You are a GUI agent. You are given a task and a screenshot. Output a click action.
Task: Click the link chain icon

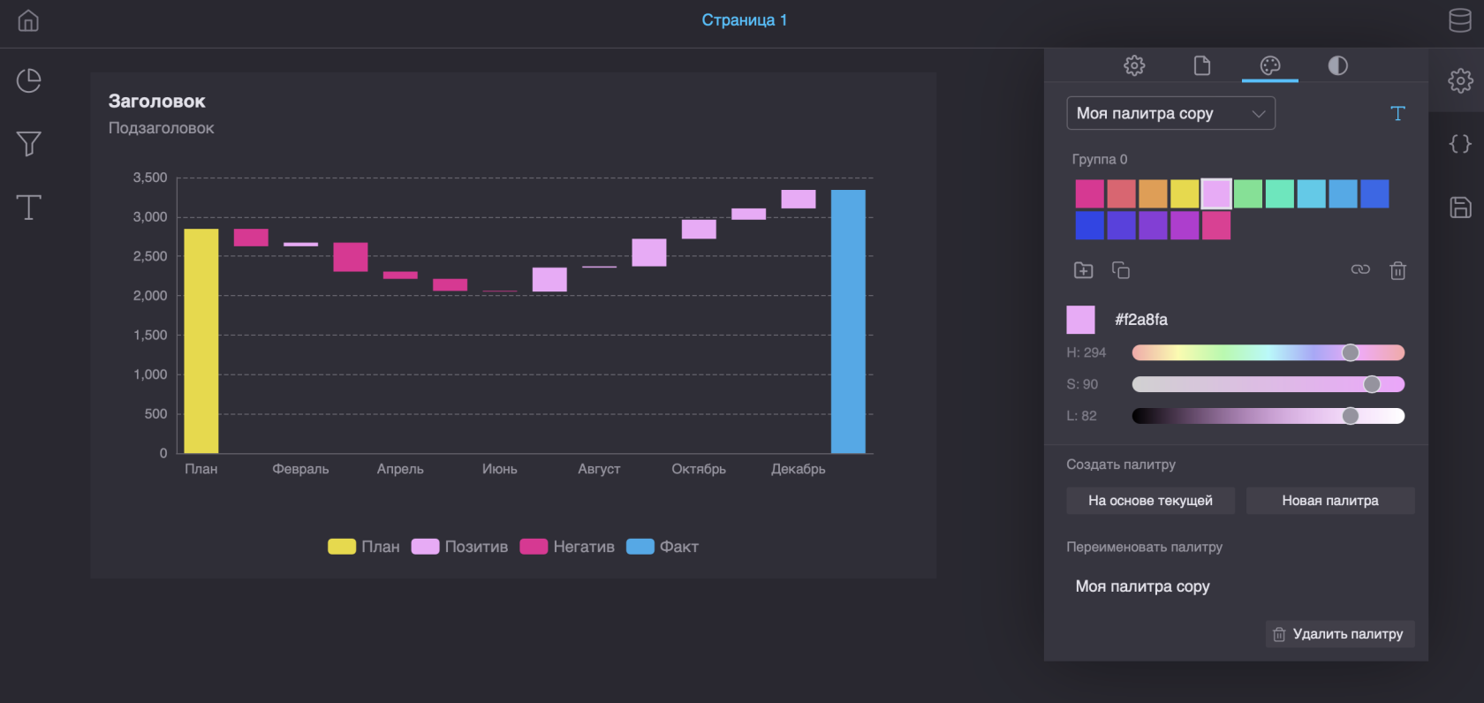[1360, 269]
